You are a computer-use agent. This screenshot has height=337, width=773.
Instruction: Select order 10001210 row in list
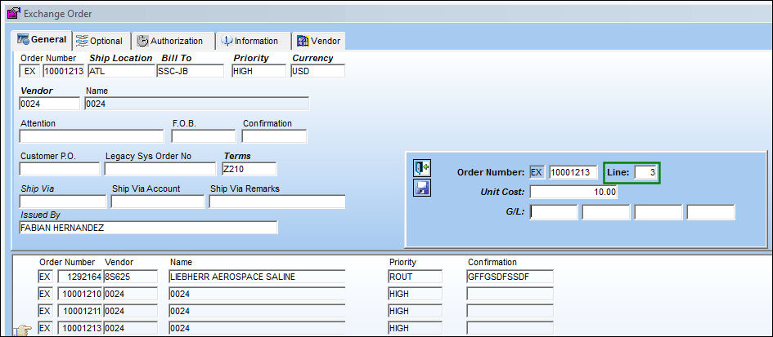pyautogui.click(x=296, y=295)
